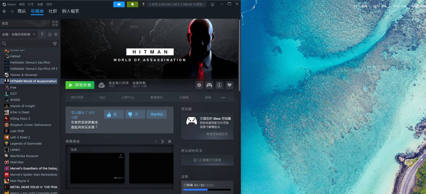The width and height of the screenshot is (426, 194).
Task: Click the game page vertical scrollbar
Action: click(x=239, y=55)
